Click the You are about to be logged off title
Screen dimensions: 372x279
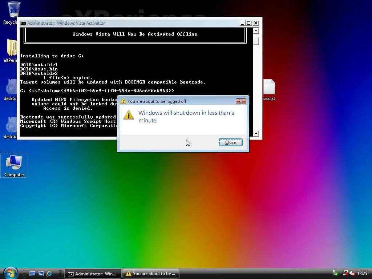pyautogui.click(x=157, y=101)
